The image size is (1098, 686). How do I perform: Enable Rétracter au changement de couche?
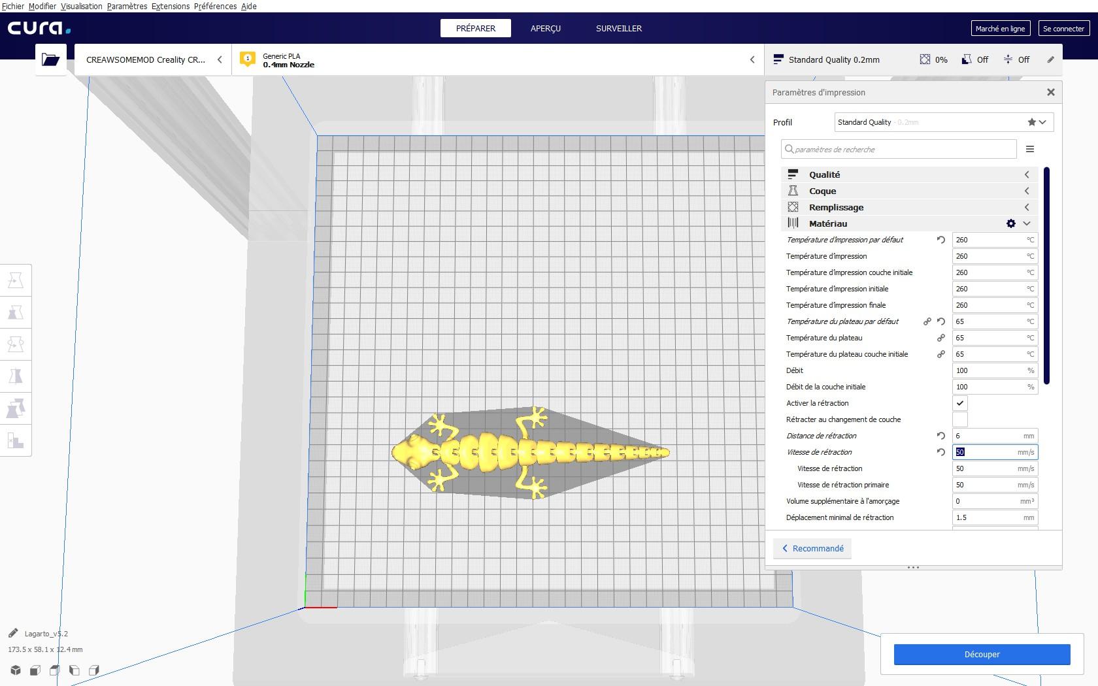click(960, 419)
